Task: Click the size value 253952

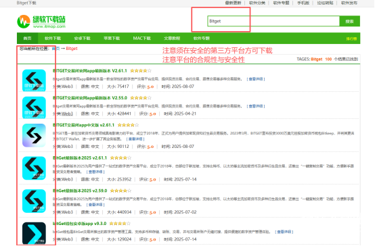Action: pos(124,179)
